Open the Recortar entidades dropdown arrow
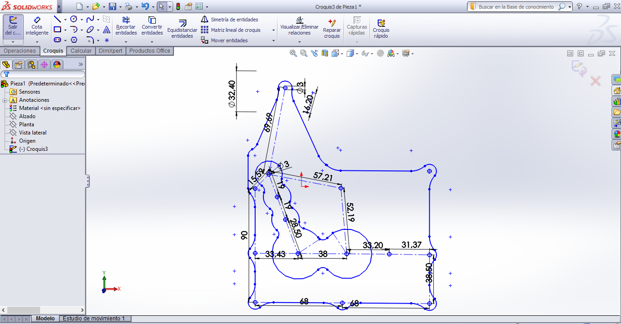 126,41
